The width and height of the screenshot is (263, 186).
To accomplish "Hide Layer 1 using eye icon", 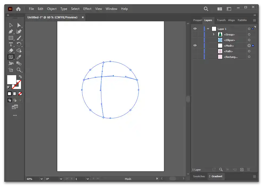I will point(195,29).
